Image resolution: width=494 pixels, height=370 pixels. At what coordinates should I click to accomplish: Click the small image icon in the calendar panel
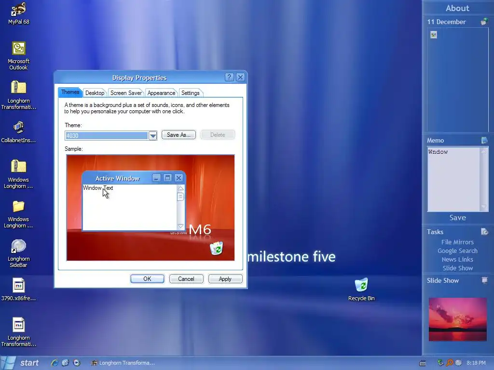pos(434,35)
